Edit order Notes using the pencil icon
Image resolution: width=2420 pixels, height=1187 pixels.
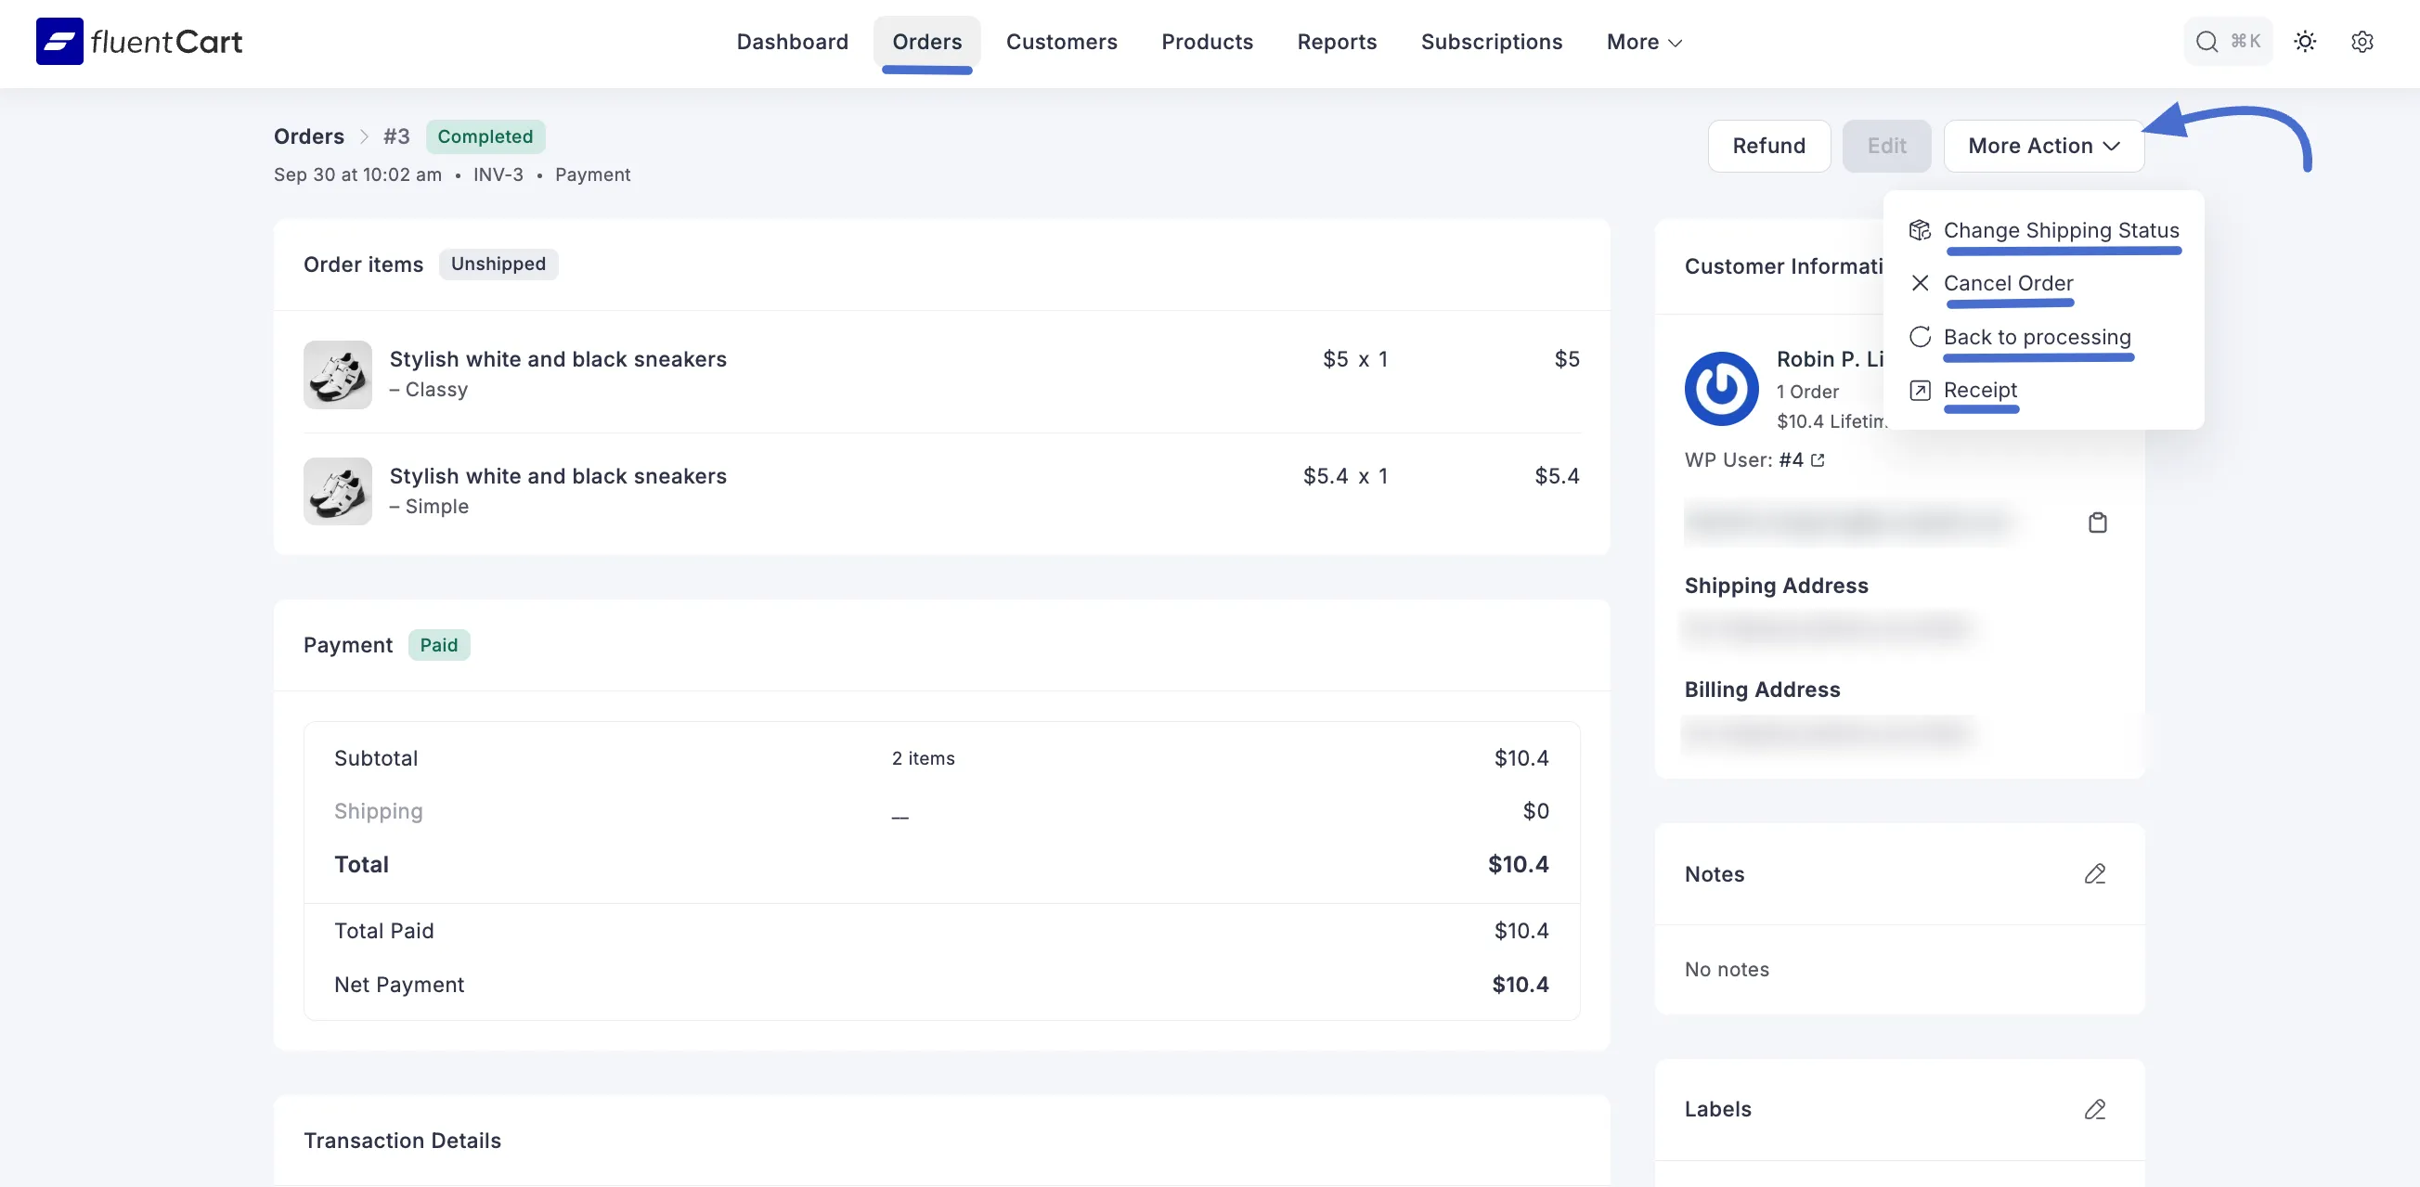[x=2095, y=873]
